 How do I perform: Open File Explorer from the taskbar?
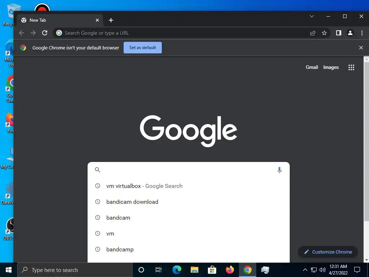pyautogui.click(x=194, y=270)
